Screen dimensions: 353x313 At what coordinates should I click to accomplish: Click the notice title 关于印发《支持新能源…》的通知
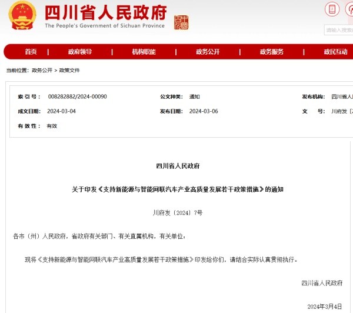pyautogui.click(x=178, y=189)
